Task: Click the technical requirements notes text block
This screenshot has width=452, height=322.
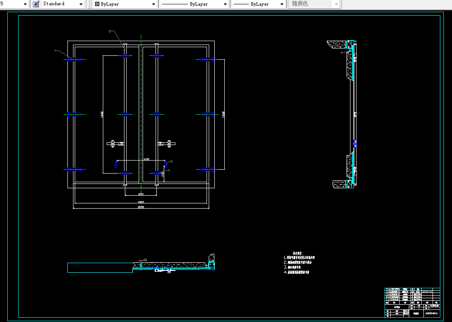Action: [299, 263]
